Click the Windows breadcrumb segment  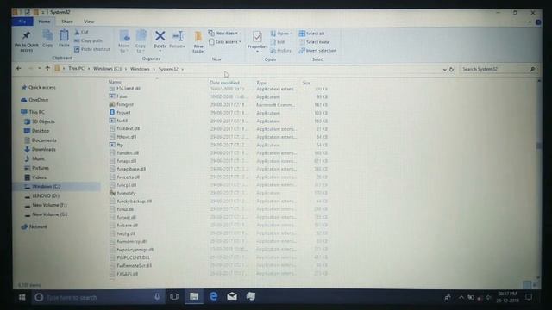(140, 69)
